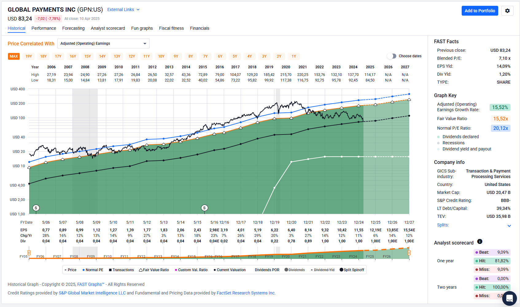
Task: Toggle Dividends declared in Graph Key
Action: (x=460, y=137)
